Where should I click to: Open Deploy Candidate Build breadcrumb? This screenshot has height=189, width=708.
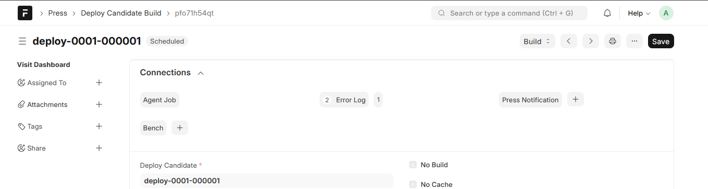tap(121, 13)
